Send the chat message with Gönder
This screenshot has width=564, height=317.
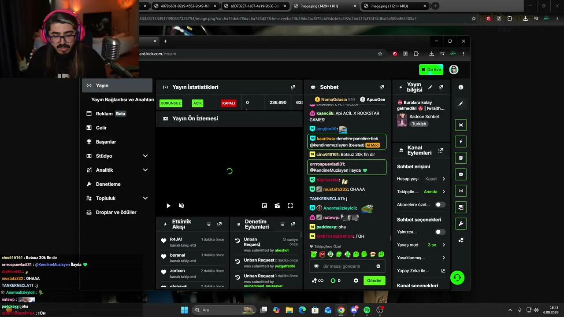click(x=375, y=280)
